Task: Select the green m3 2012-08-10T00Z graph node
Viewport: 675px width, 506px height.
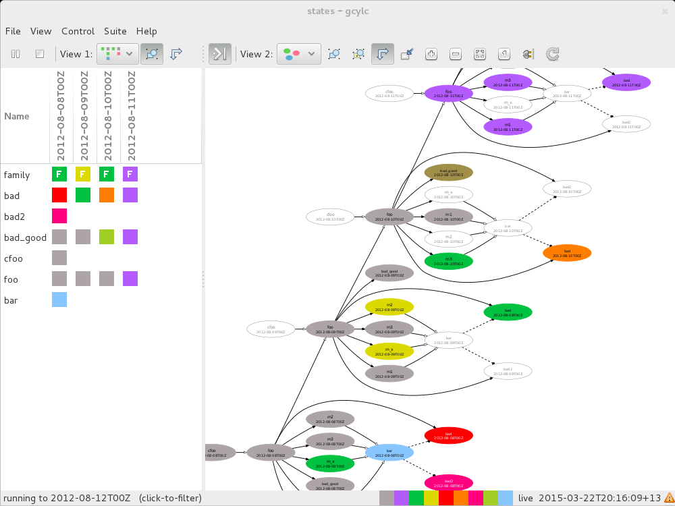Action: click(449, 261)
